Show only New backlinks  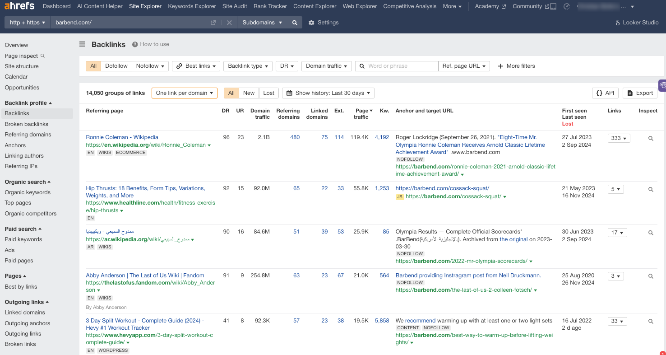[249, 93]
